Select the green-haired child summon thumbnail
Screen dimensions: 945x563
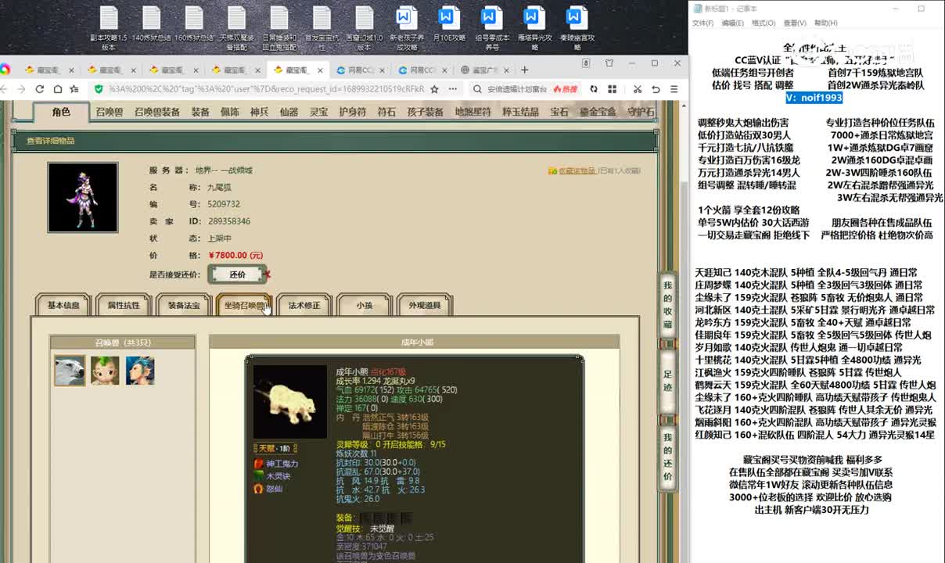point(105,371)
